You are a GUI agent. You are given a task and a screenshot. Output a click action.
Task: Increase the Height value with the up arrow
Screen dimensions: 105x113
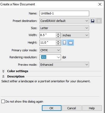[58, 41]
